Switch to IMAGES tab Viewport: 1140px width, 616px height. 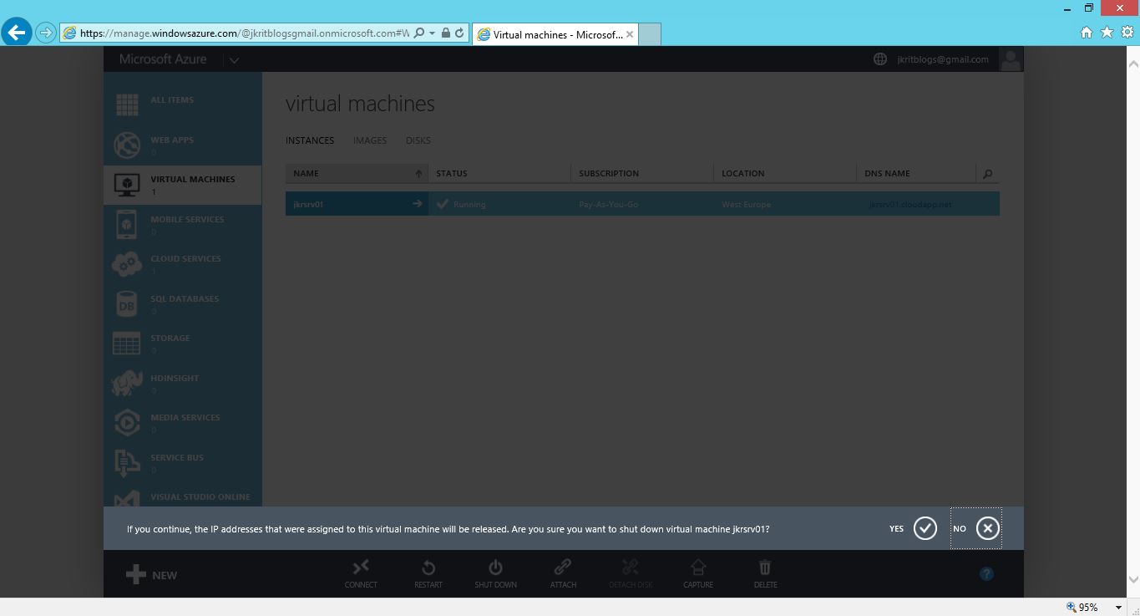click(370, 140)
